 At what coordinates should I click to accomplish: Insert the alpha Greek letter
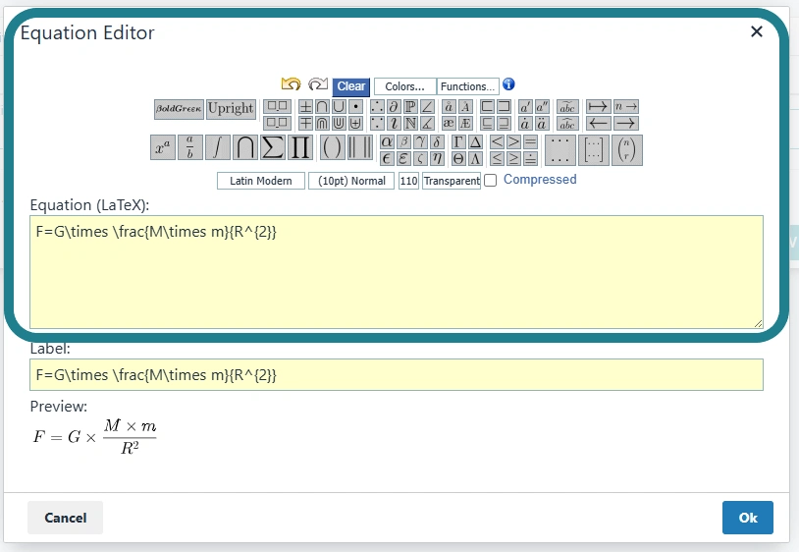point(387,141)
